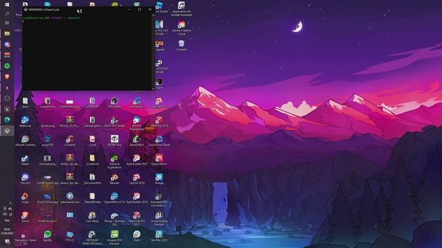Open the Style Builder 2018 desktop shortcut

[137, 198]
